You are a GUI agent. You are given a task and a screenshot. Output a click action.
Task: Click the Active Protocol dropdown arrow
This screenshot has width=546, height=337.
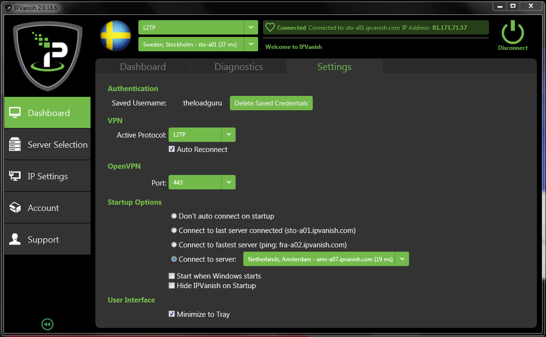pos(229,135)
